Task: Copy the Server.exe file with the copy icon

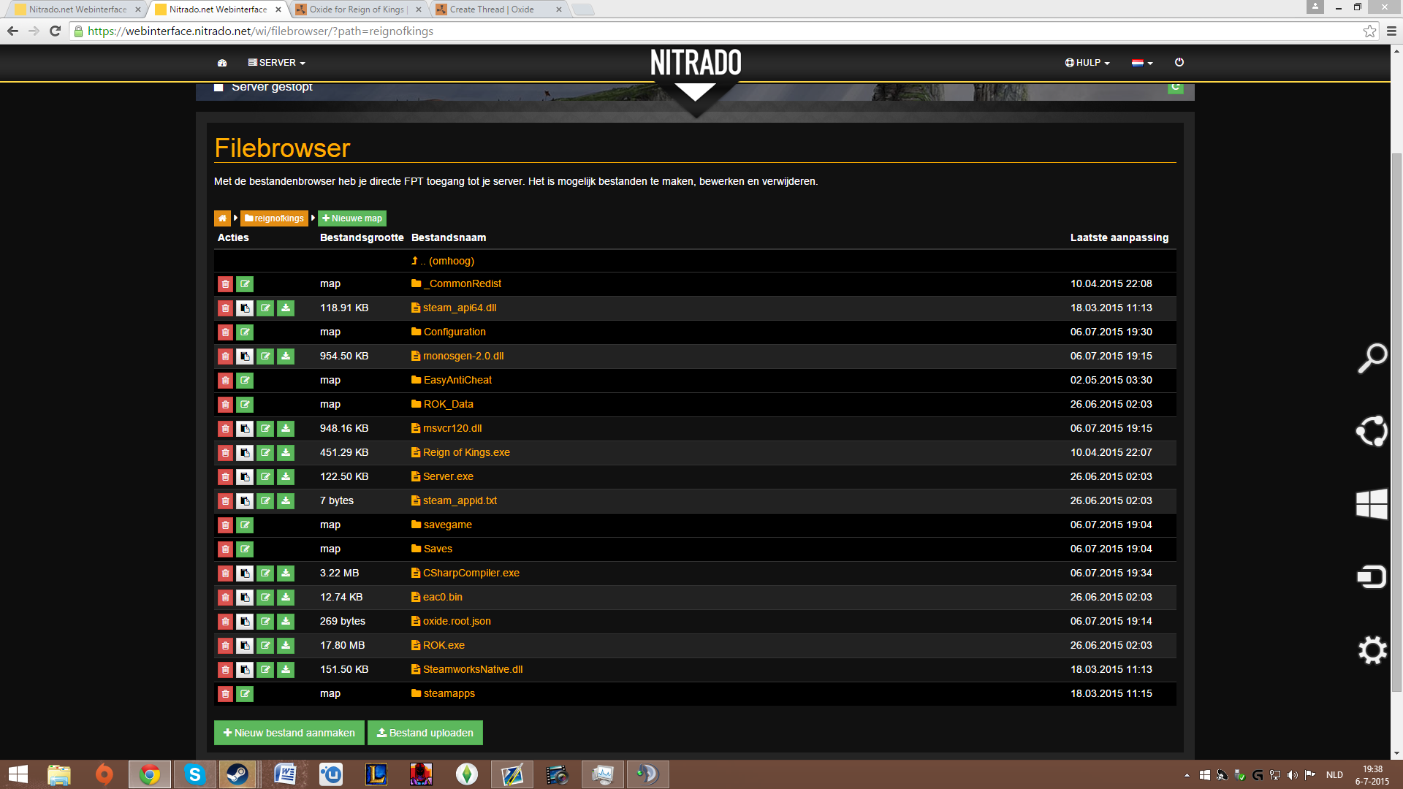Action: [245, 477]
